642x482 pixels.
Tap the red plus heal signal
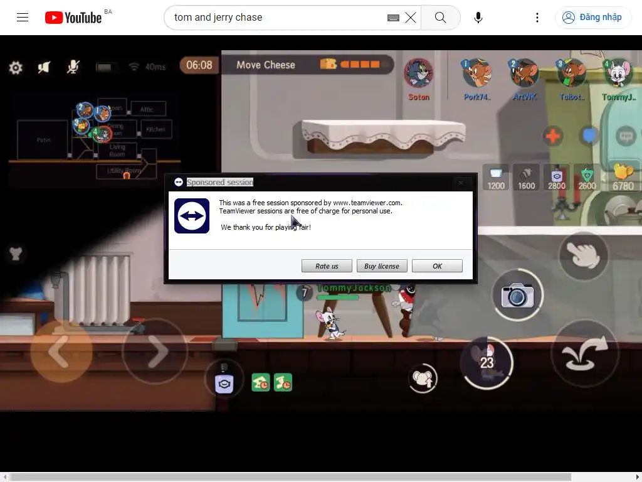point(553,136)
